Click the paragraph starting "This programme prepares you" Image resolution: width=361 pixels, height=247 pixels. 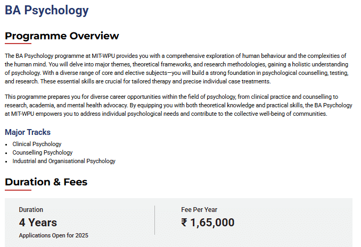176,105
